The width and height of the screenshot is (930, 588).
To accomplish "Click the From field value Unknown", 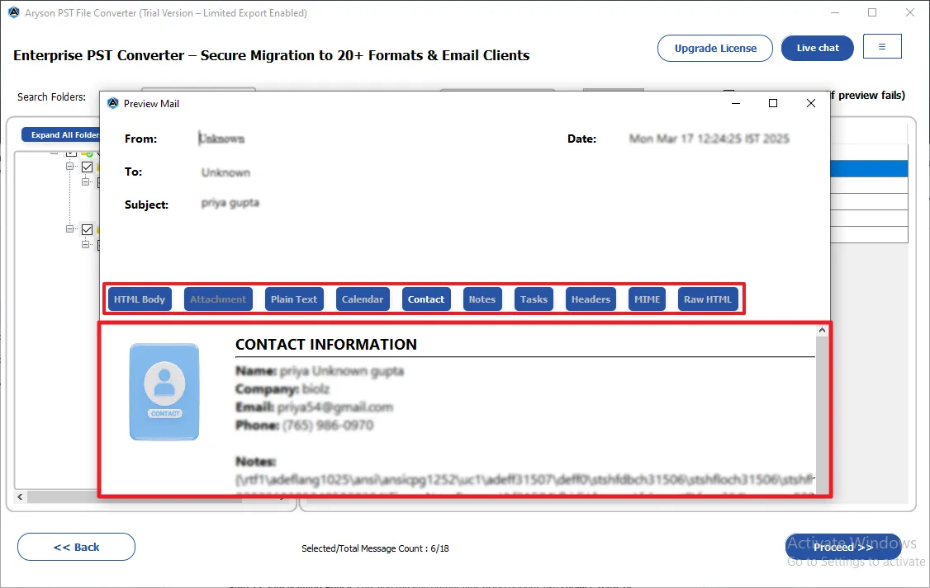I will [x=221, y=139].
